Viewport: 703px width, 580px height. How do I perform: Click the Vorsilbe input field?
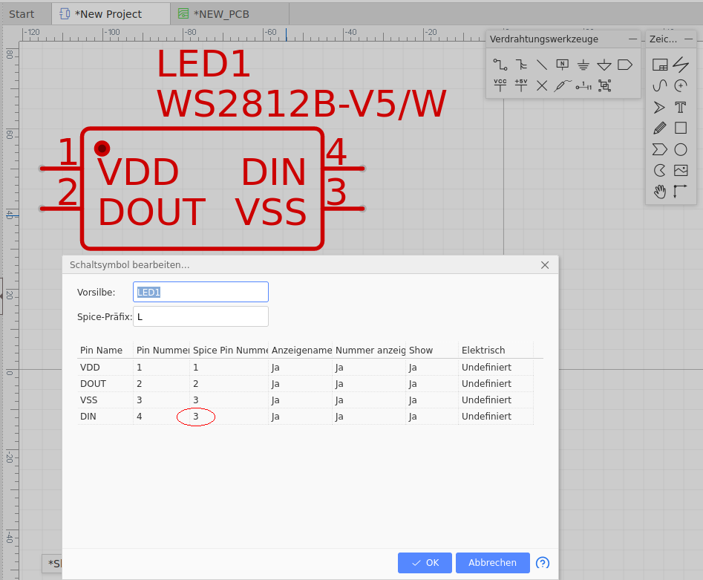pos(201,292)
